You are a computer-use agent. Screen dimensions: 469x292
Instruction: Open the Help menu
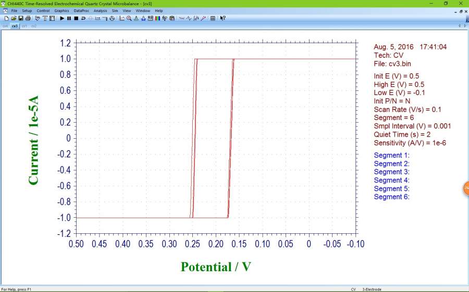tap(159, 11)
